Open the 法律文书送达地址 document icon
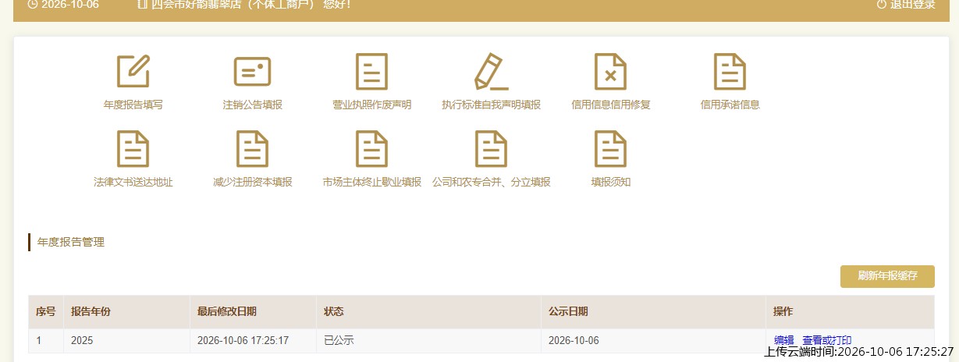 pos(133,149)
